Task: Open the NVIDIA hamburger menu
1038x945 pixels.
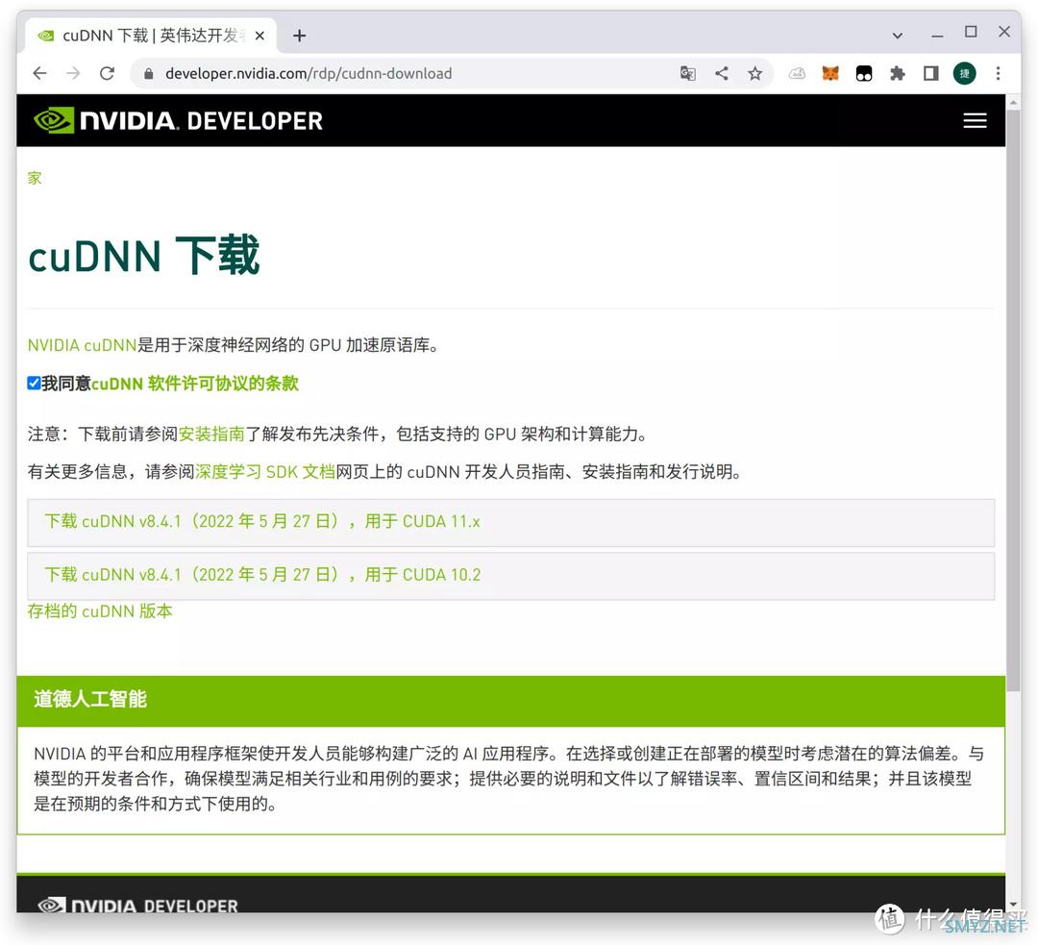Action: (x=975, y=120)
